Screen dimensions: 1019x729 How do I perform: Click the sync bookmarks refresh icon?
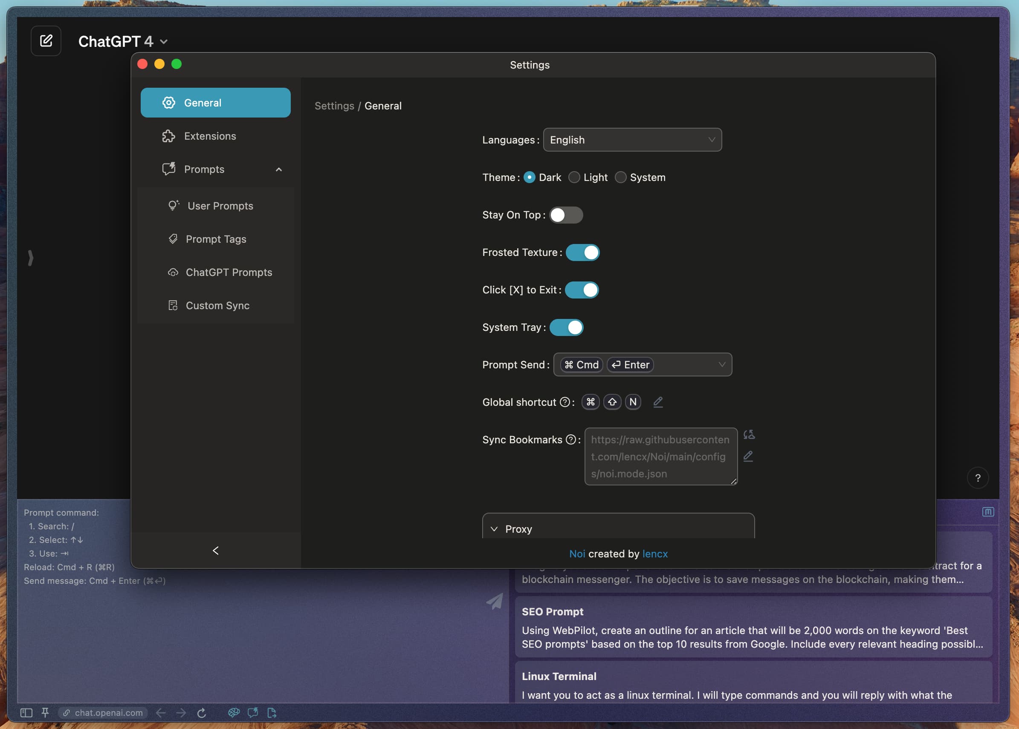(749, 434)
